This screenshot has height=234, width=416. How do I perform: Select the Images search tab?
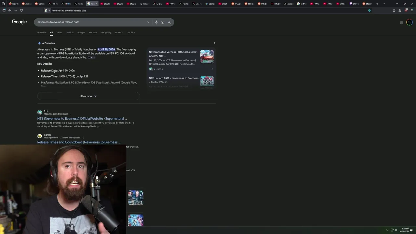81,32
